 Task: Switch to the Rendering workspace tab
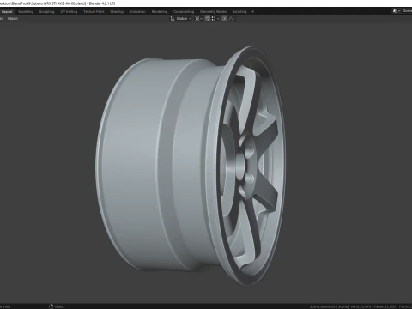coord(160,12)
